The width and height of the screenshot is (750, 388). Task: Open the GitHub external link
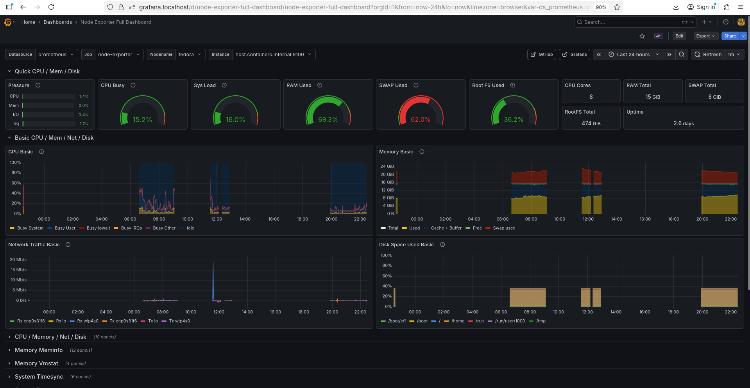click(x=542, y=55)
